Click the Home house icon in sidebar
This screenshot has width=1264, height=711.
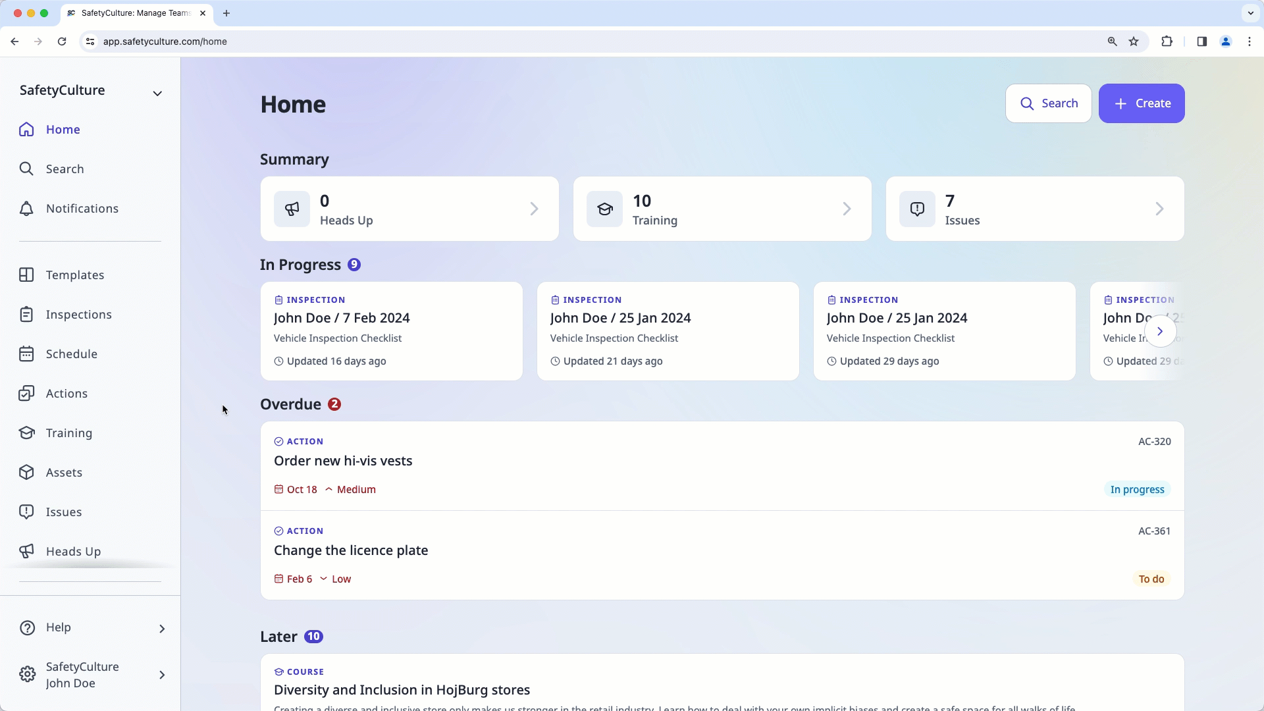pyautogui.click(x=26, y=130)
